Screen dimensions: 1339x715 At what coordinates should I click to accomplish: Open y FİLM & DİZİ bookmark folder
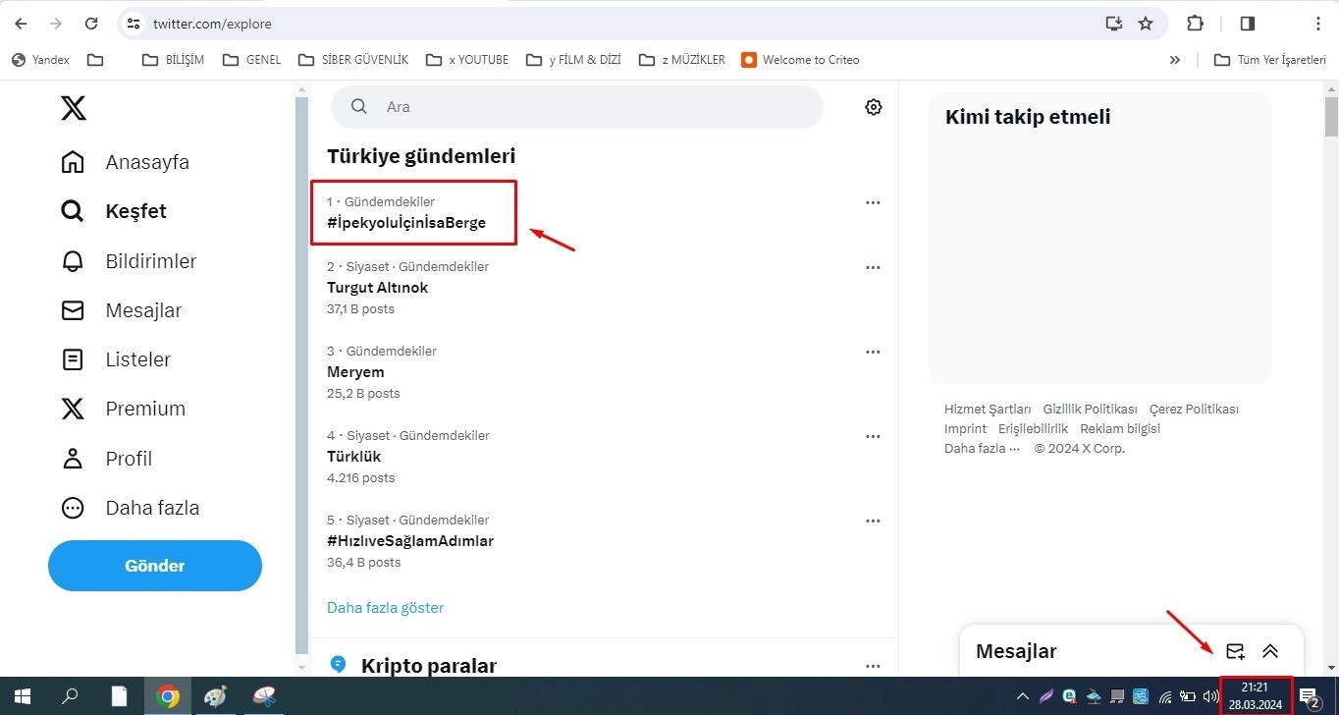pyautogui.click(x=573, y=60)
